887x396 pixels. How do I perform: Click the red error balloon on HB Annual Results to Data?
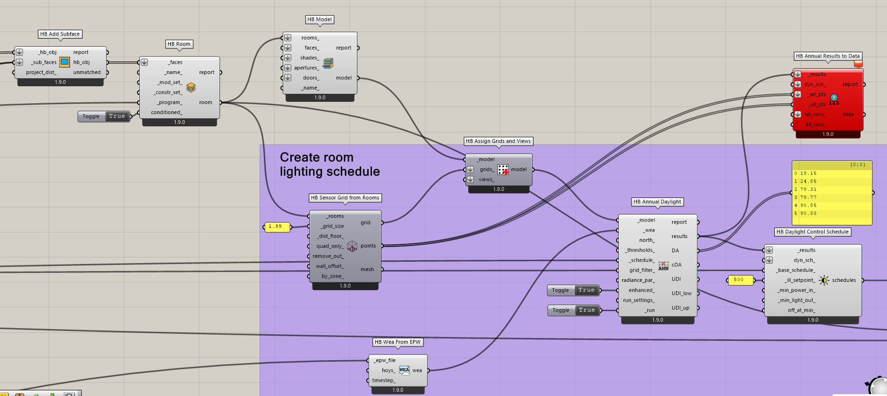(x=858, y=64)
